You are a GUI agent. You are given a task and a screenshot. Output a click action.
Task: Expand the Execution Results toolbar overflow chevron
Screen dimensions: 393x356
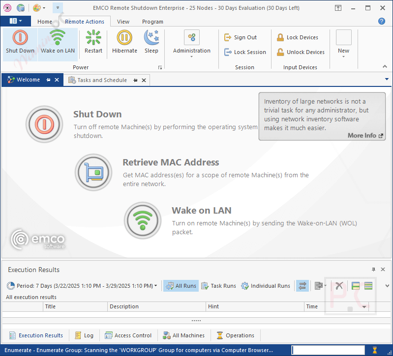(x=387, y=286)
